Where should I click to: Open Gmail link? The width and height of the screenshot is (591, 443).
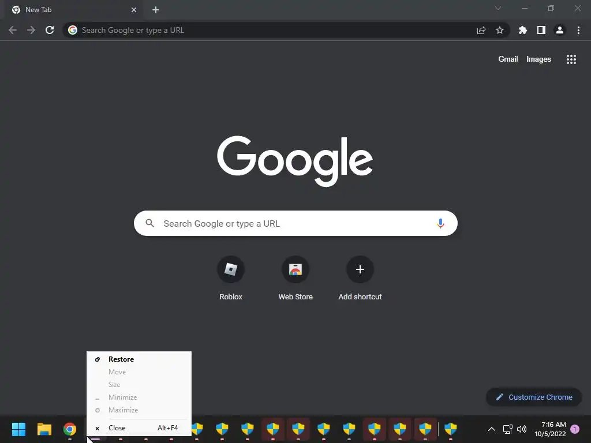point(508,59)
